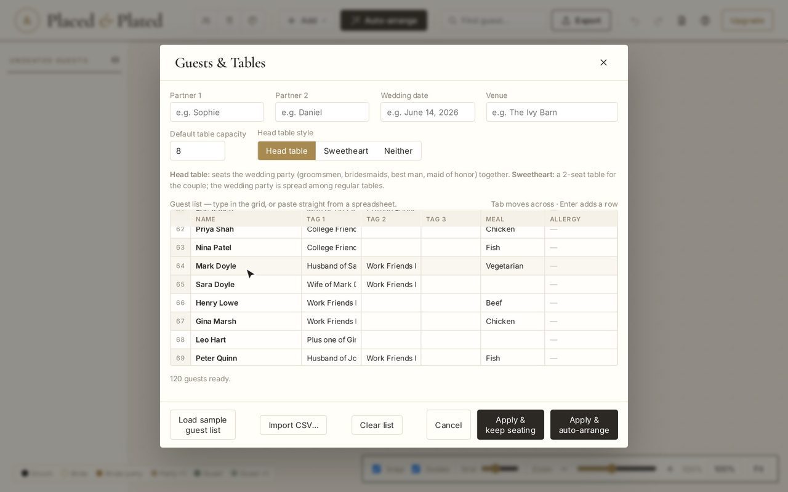Click row number 66 in the guest grid
This screenshot has height=492, width=788.
pyautogui.click(x=180, y=303)
